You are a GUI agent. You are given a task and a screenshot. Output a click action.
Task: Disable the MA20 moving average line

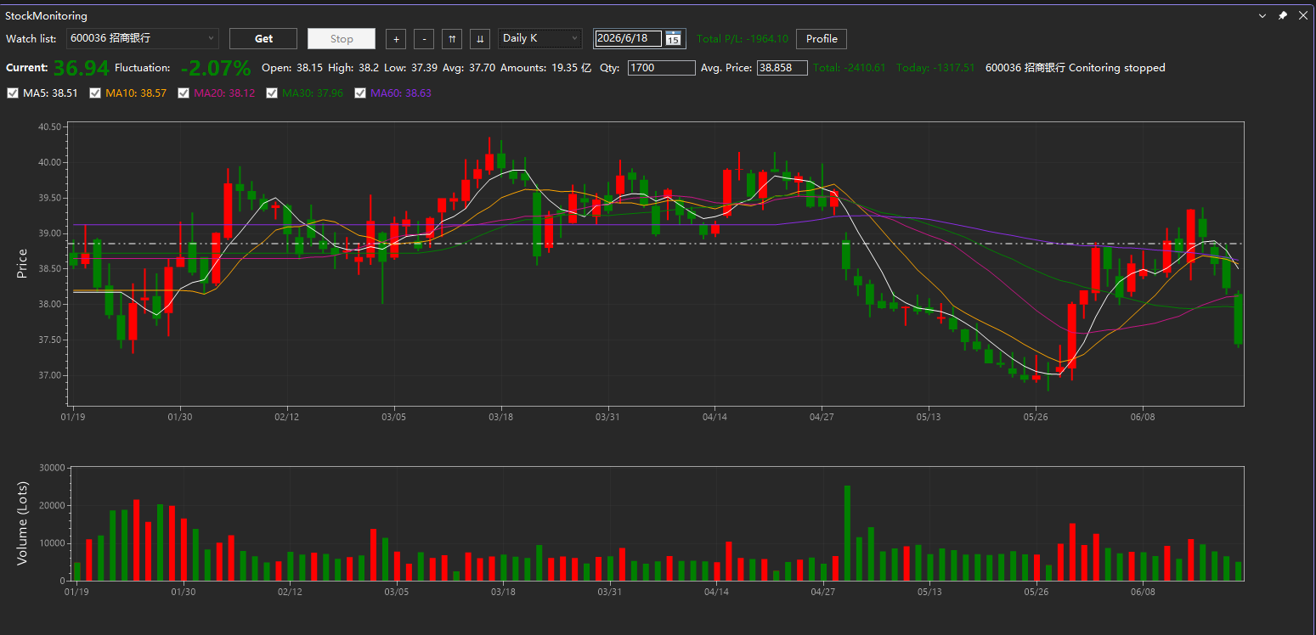click(x=184, y=93)
